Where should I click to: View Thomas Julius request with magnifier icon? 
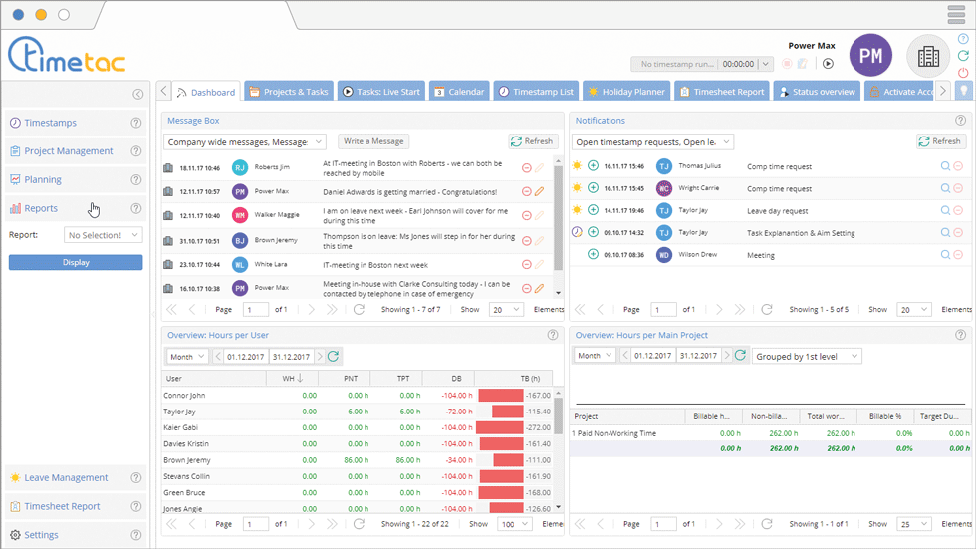point(945,166)
